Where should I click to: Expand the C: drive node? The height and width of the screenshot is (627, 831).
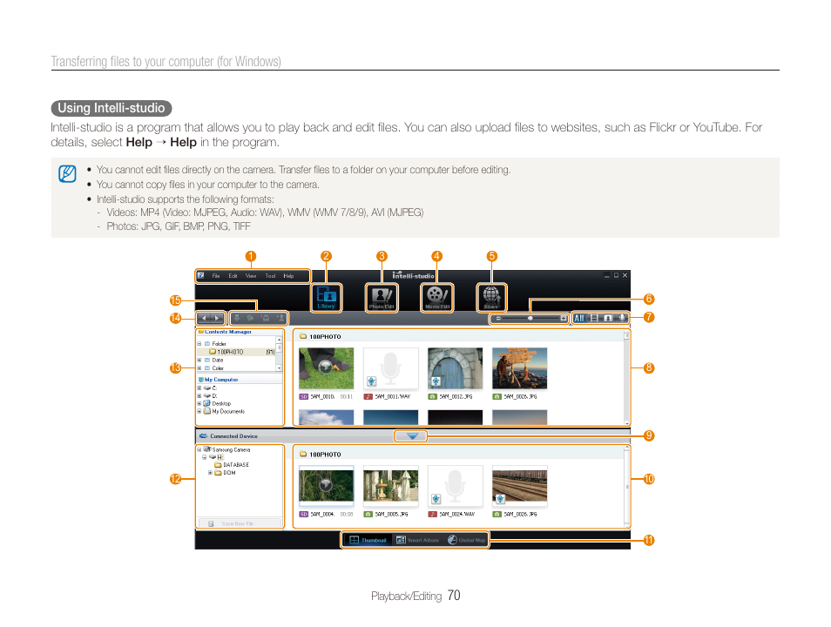(x=199, y=388)
